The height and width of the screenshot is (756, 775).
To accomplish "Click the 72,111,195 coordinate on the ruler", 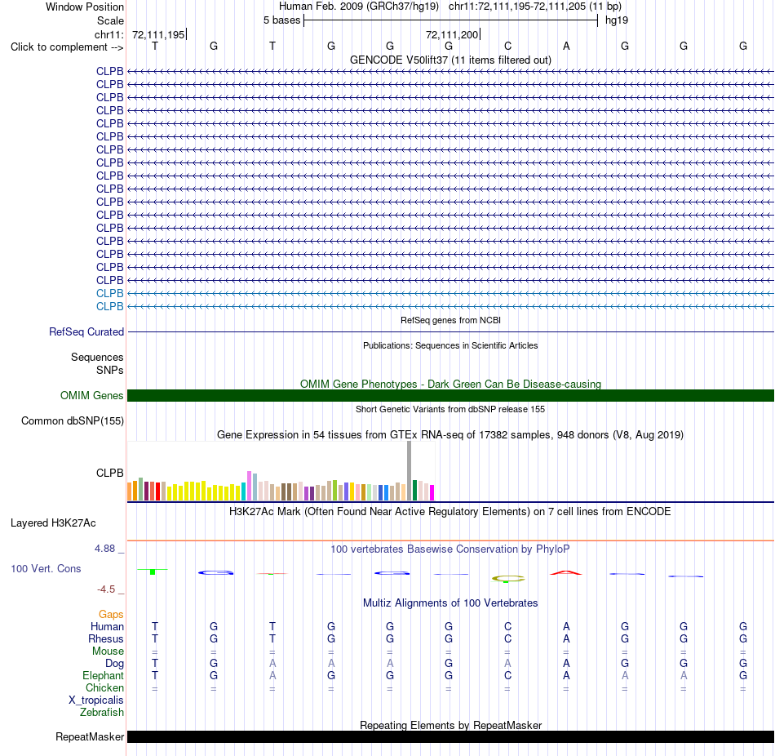I will point(158,34).
